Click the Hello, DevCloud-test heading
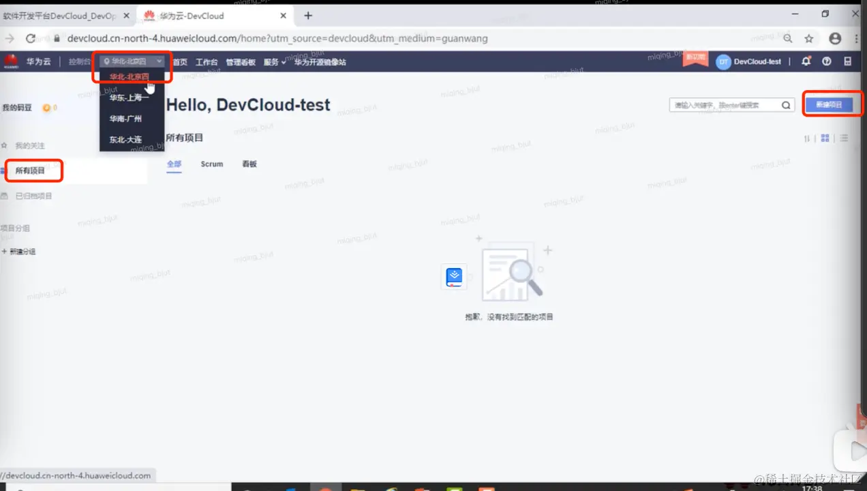 click(248, 105)
